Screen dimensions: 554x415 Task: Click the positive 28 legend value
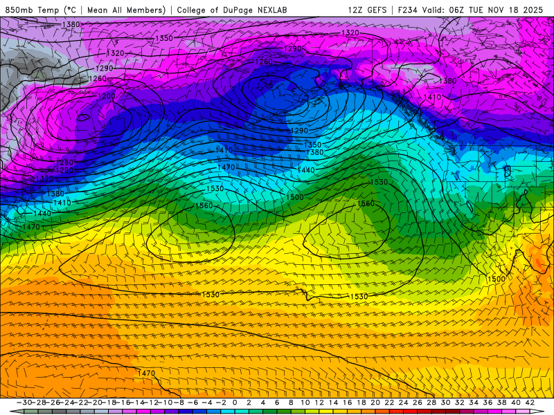tap(431, 403)
